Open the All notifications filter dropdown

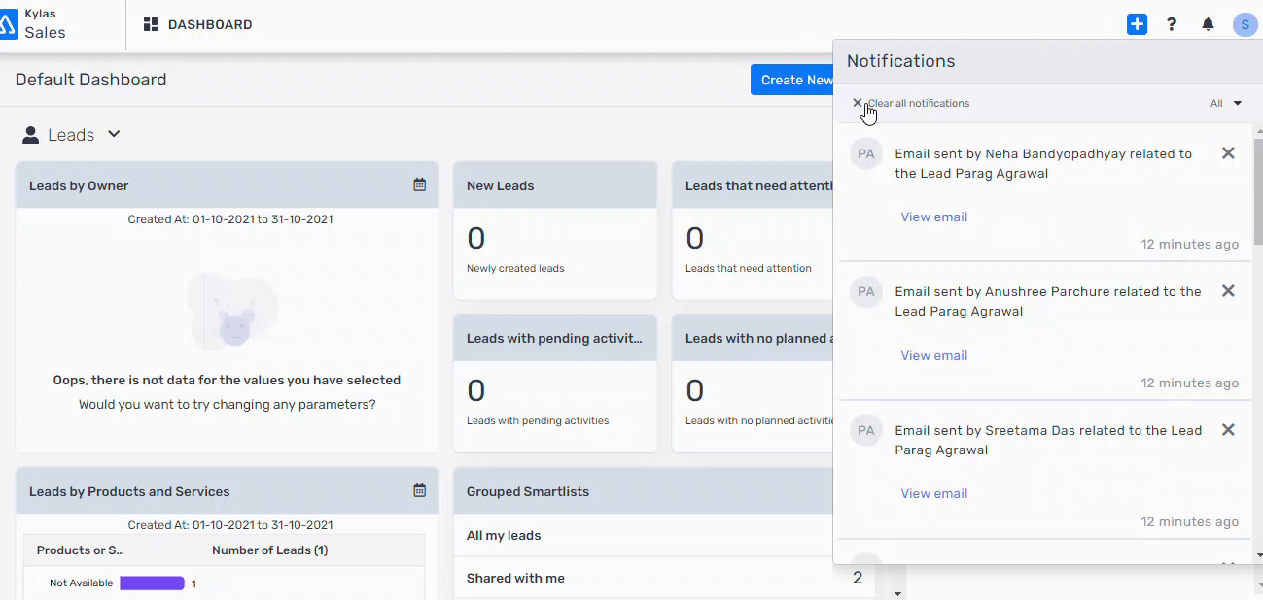(1226, 103)
